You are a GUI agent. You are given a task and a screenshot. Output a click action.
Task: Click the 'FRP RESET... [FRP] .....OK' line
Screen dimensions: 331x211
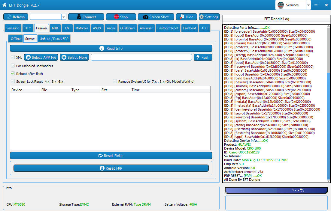243,176
